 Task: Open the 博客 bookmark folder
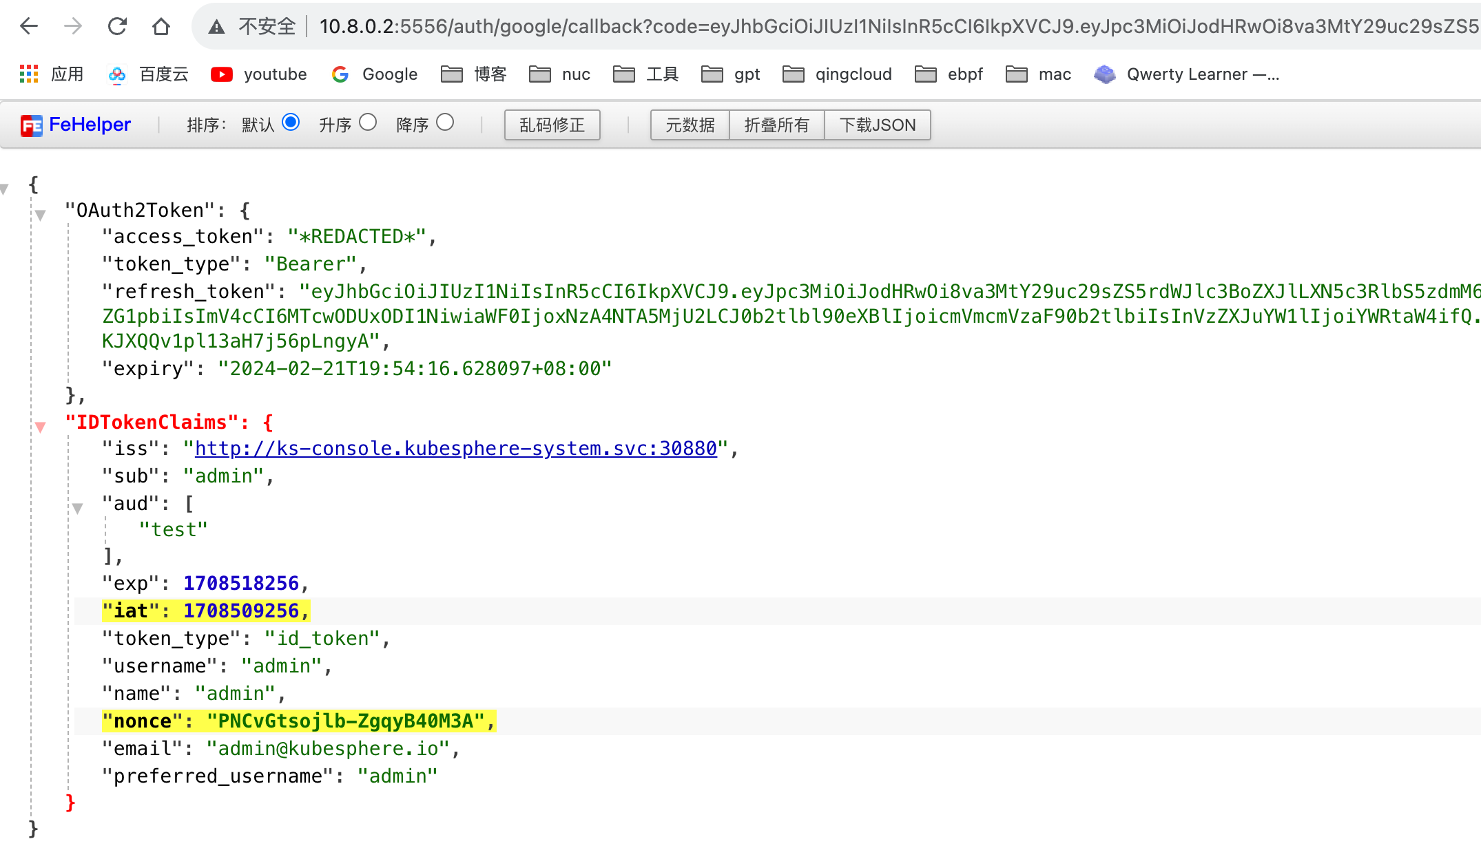pos(474,74)
